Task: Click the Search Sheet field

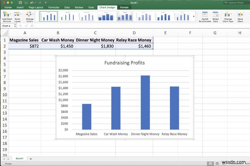Action: click(x=237, y=3)
